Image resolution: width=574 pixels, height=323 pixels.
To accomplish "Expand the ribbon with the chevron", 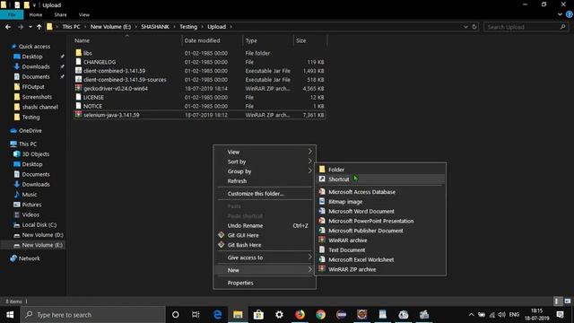I will 560,14.
